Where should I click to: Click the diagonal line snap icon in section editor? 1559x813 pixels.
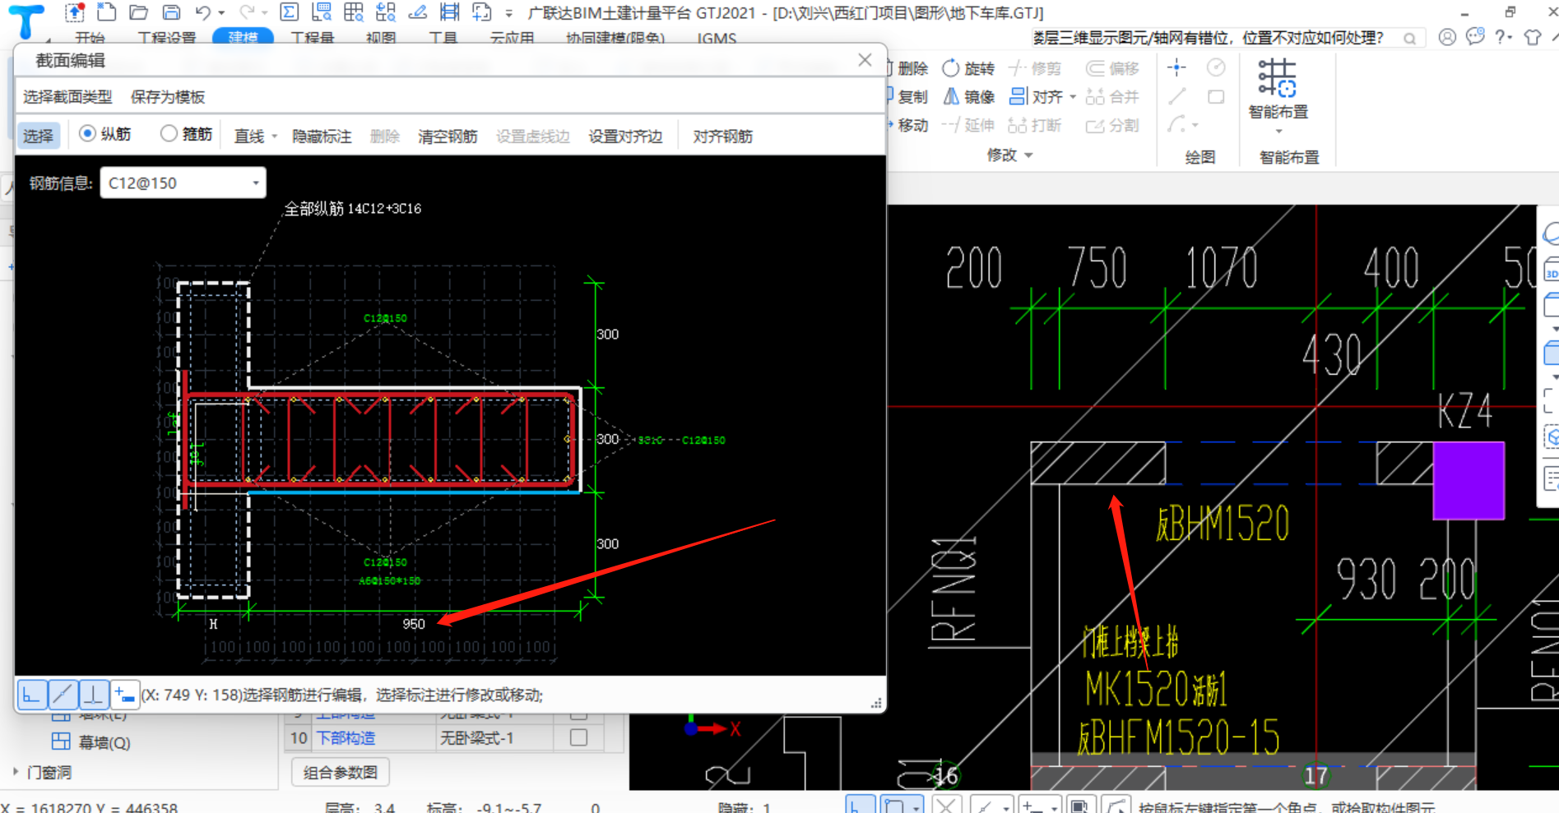[63, 695]
